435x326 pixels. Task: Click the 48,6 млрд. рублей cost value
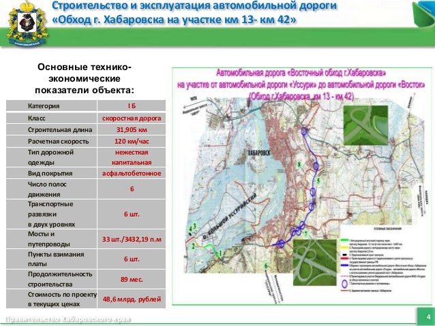point(132,299)
